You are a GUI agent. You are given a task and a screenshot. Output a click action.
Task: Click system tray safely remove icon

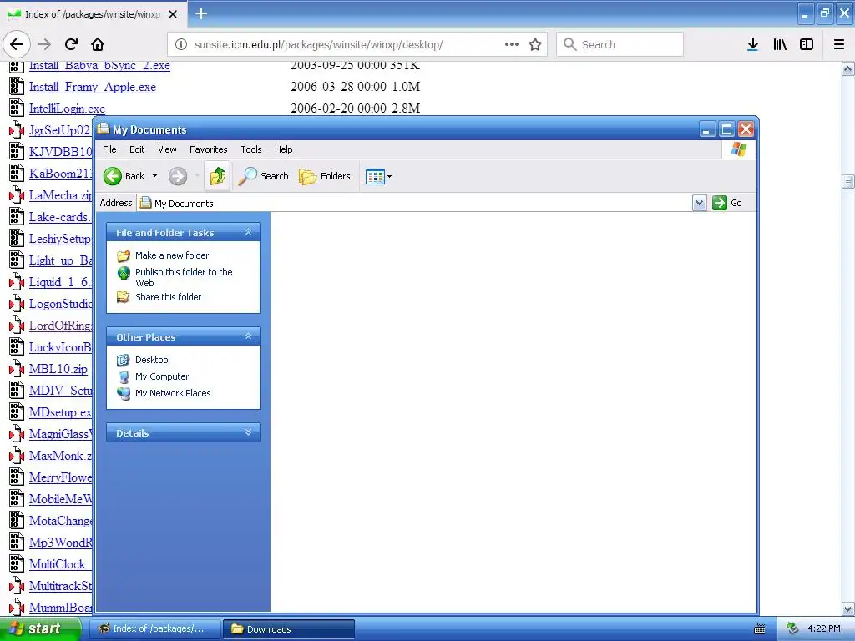coord(793,629)
